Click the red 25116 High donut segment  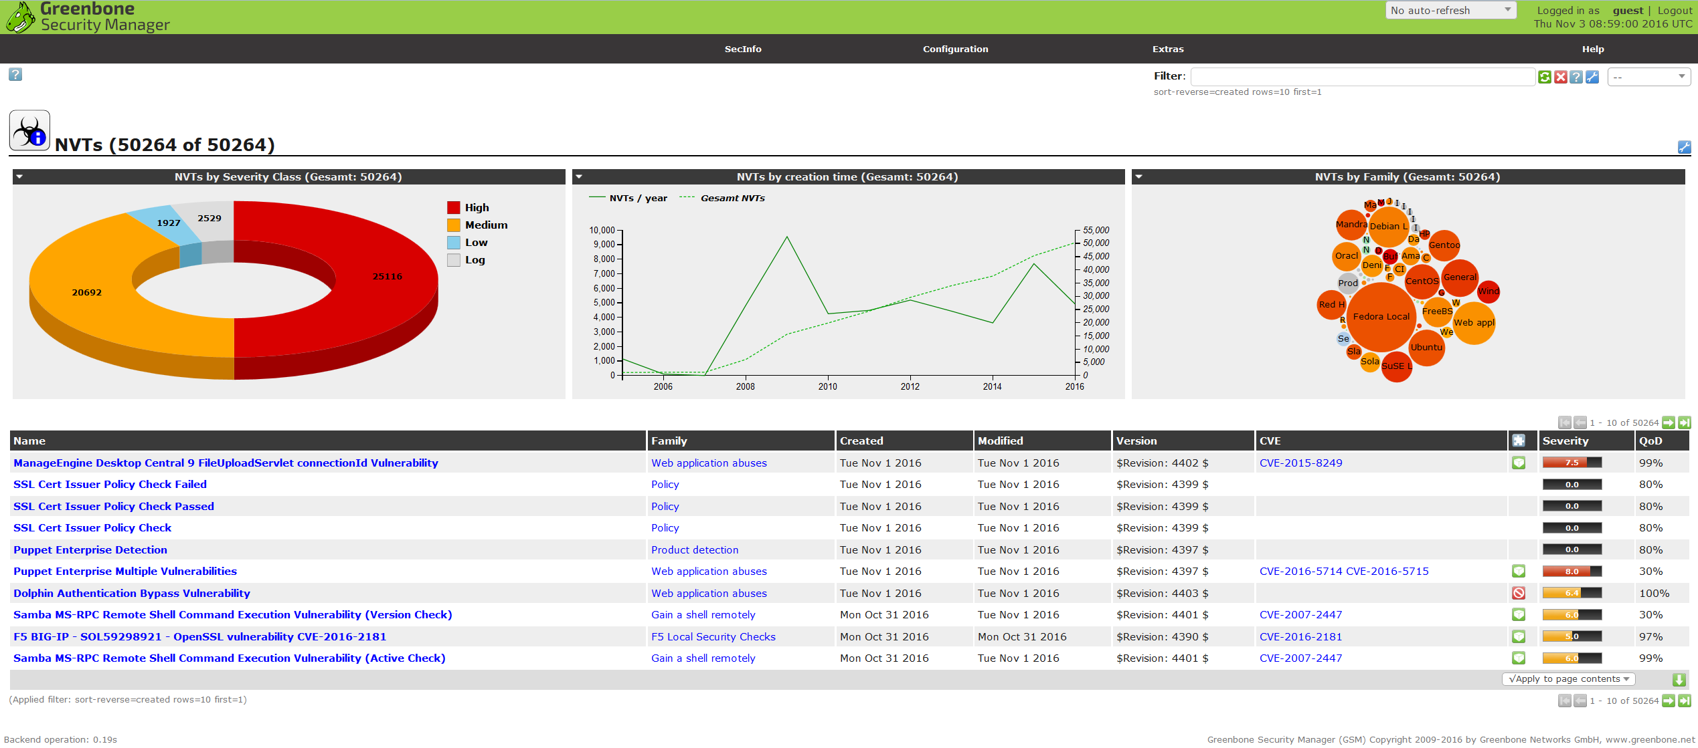click(388, 276)
